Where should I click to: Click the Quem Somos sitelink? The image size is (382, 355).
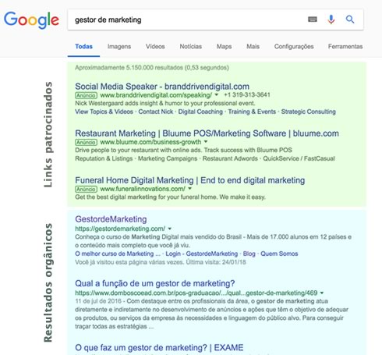click(x=279, y=254)
